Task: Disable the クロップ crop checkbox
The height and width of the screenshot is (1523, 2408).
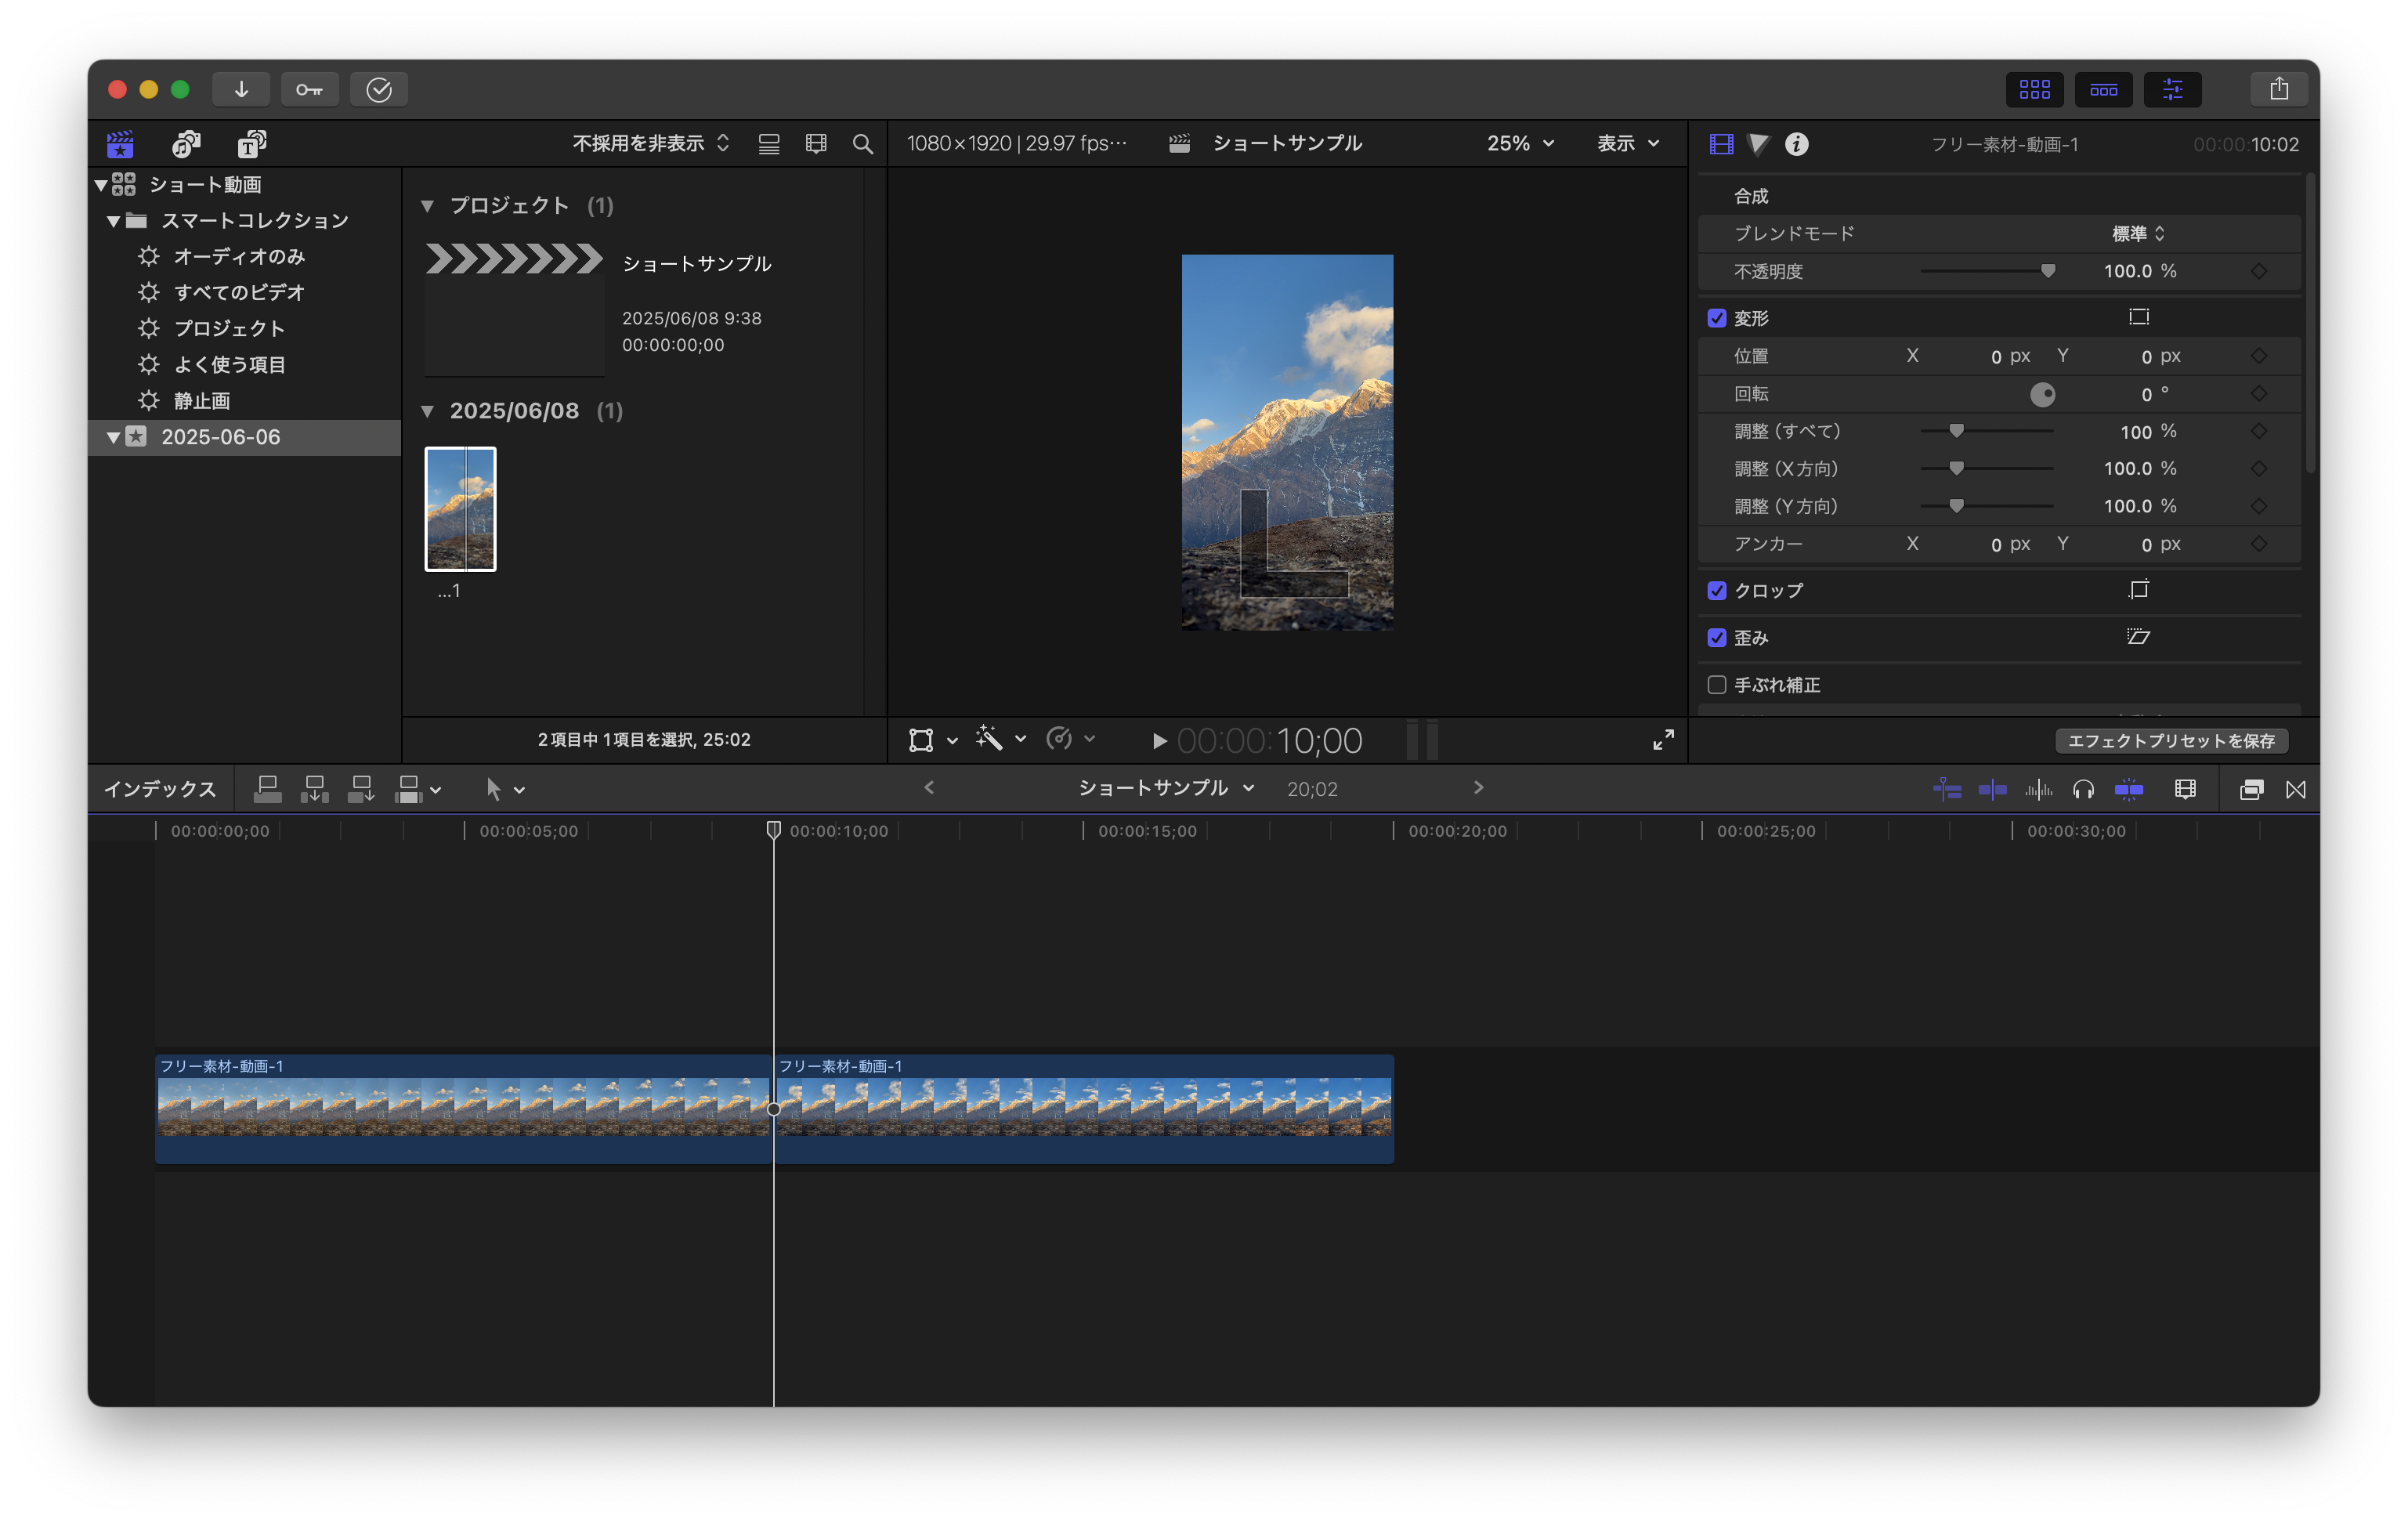Action: [1717, 591]
